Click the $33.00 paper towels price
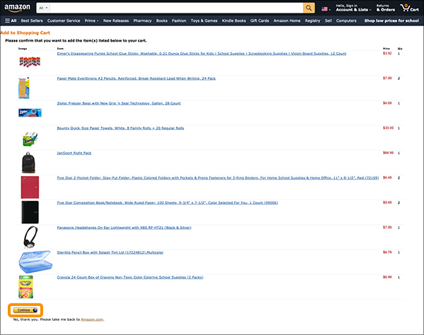This screenshot has height=335, width=424. coord(388,128)
